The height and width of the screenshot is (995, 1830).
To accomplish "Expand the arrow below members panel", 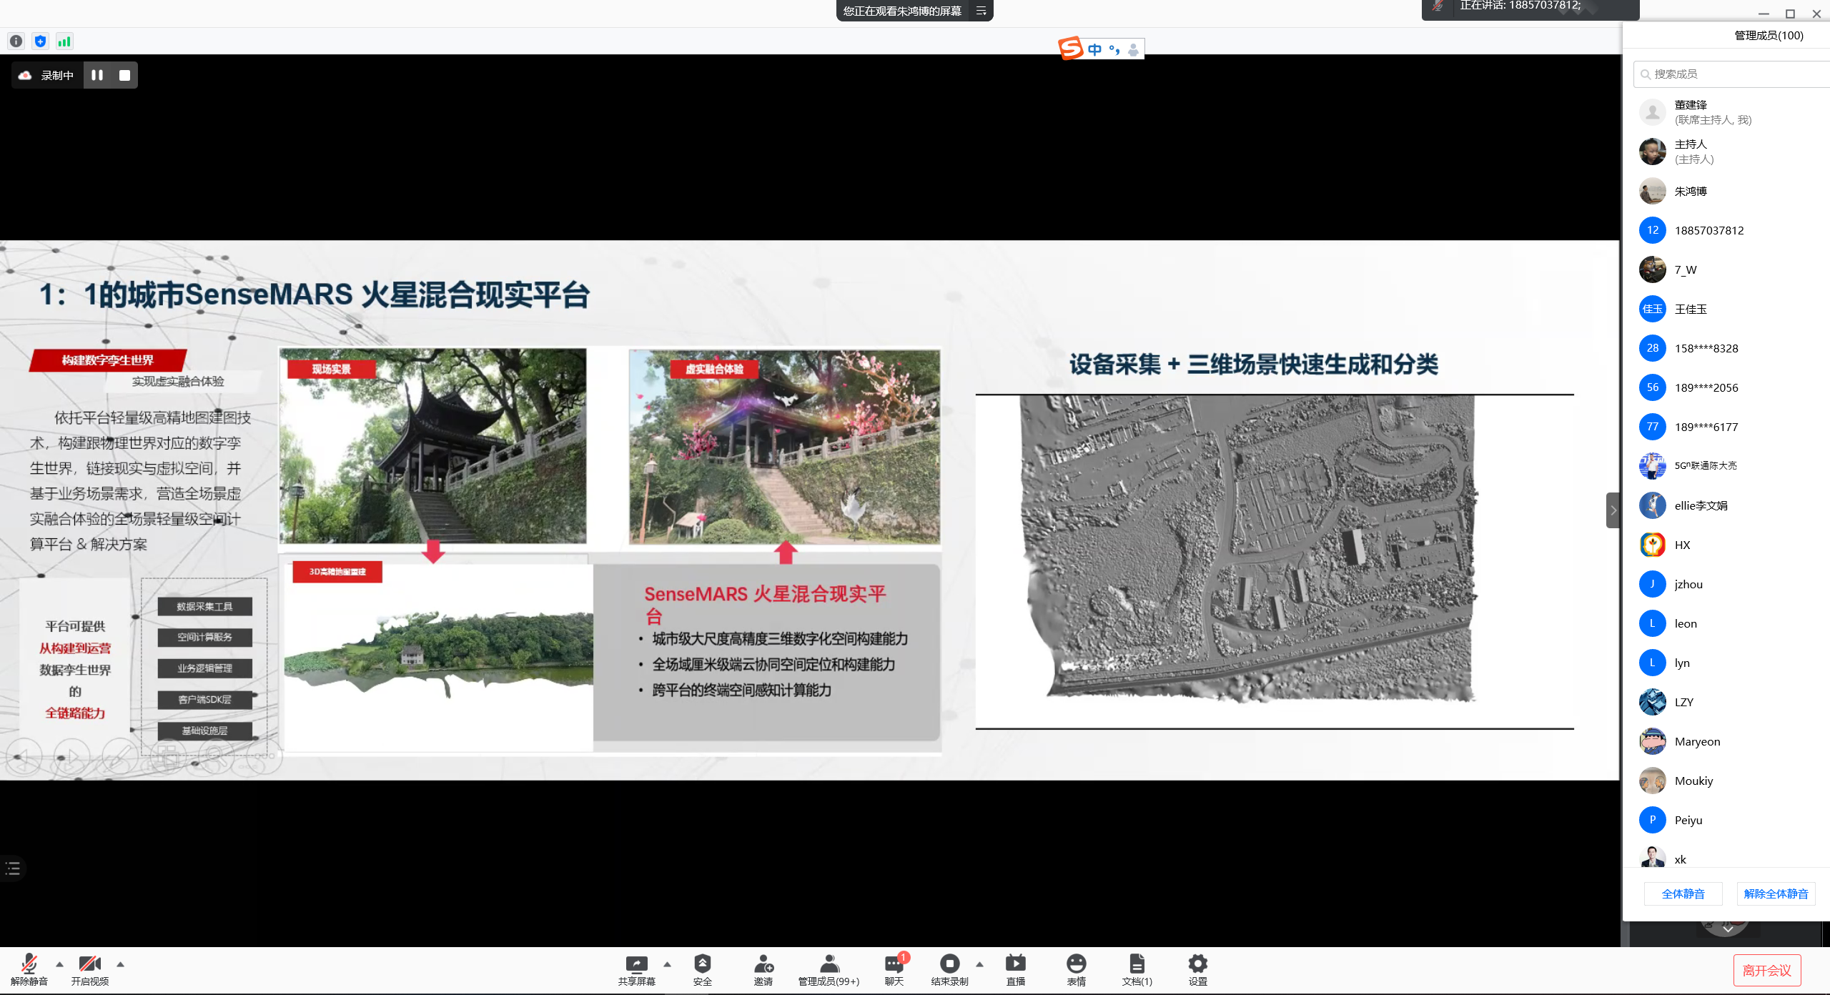I will click(1727, 930).
